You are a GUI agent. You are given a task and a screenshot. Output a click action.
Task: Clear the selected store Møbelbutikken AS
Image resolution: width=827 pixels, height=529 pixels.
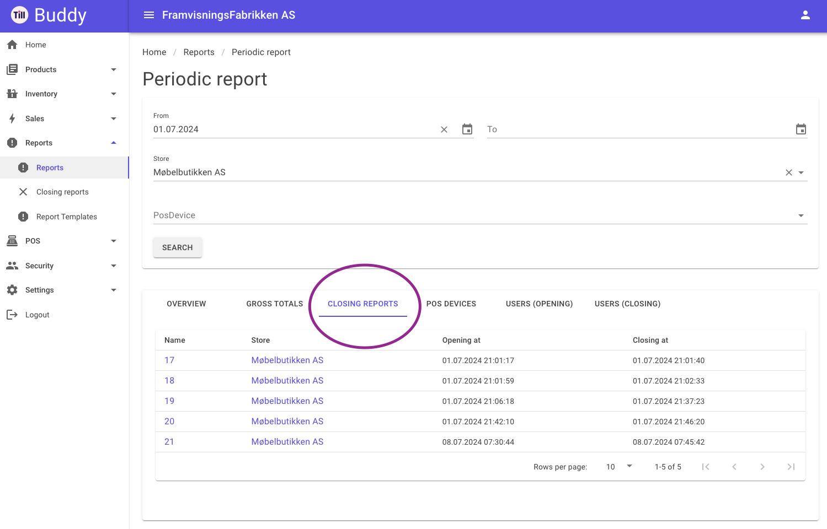[789, 172]
